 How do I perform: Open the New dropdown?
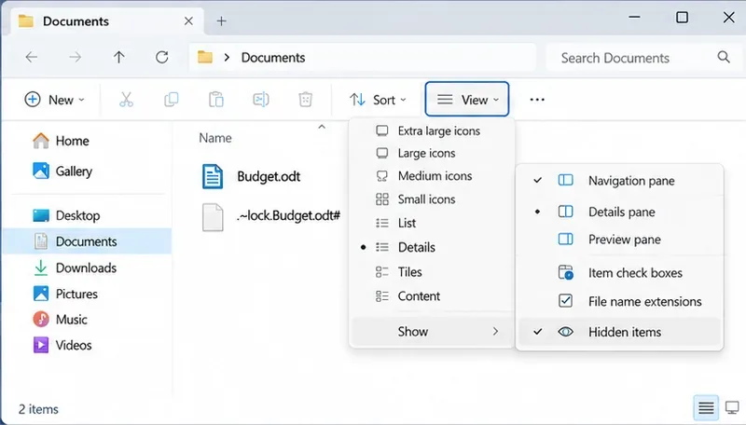54,100
